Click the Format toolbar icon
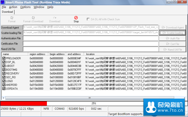Image resolution: width=188 pixels, height=117 pixels. (x=12, y=18)
